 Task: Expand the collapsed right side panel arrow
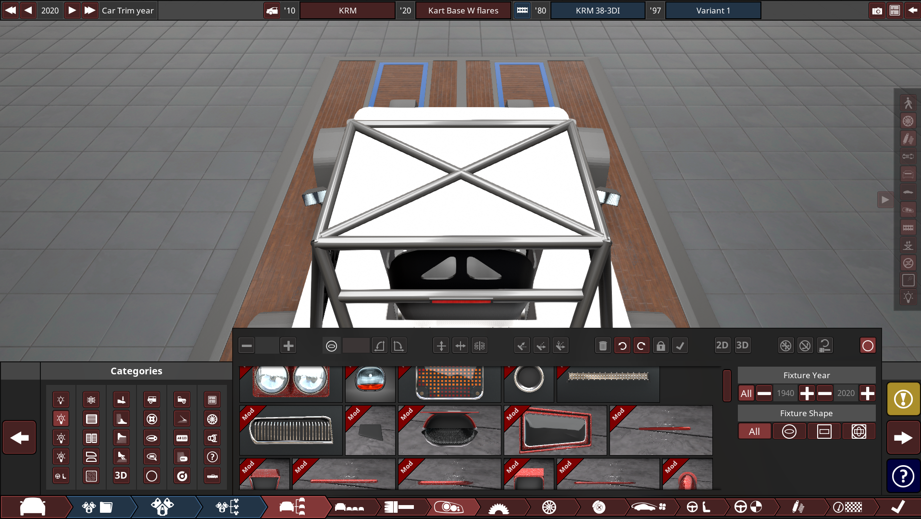(x=885, y=199)
